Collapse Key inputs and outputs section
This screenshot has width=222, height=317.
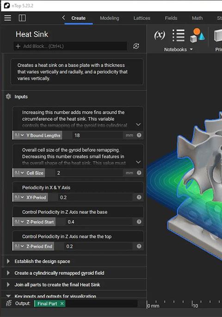click(x=8, y=296)
